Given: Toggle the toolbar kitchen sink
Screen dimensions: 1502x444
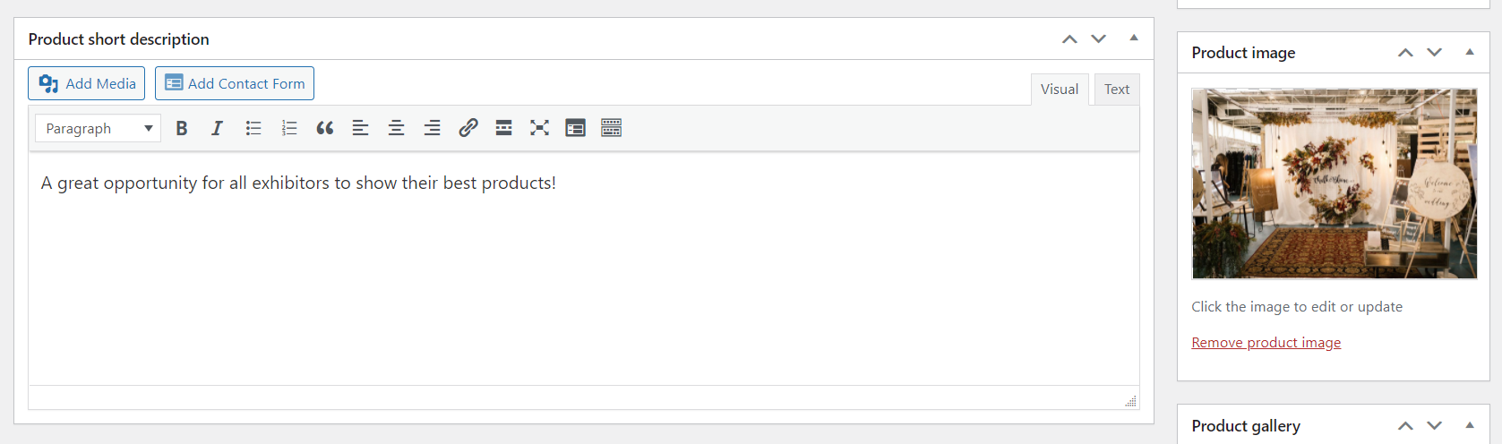Looking at the screenshot, I should click(612, 128).
